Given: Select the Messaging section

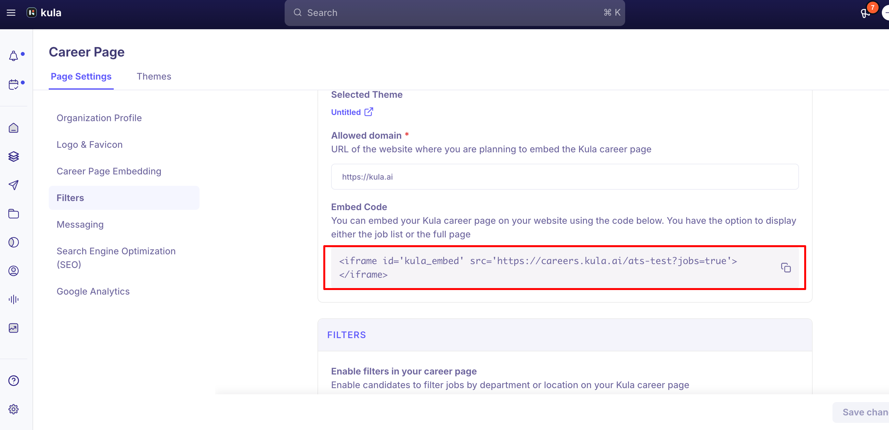Looking at the screenshot, I should pos(80,224).
